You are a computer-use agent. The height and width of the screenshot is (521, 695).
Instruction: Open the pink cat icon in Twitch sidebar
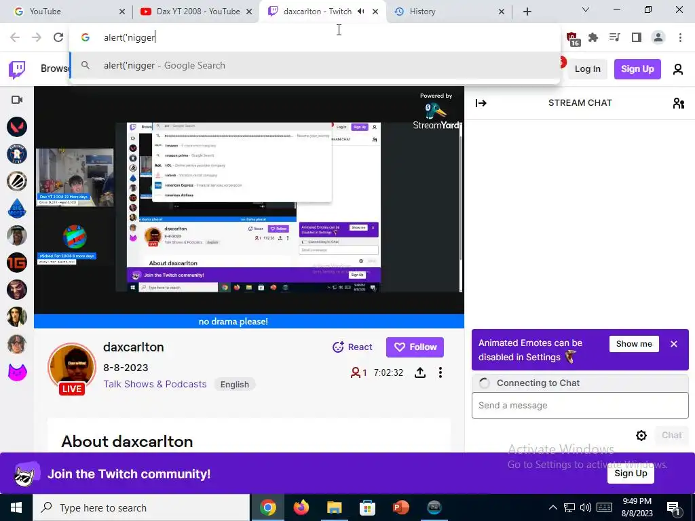coord(17,372)
